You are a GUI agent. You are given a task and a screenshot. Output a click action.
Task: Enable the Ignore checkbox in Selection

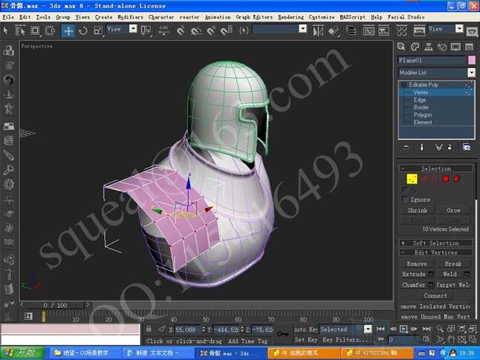[405, 200]
